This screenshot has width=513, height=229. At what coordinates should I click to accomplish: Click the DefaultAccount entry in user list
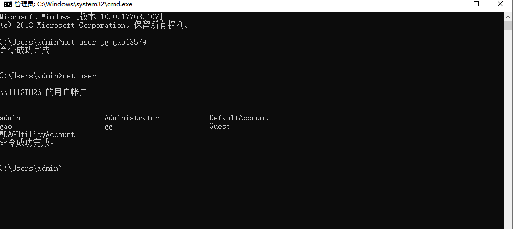point(238,118)
